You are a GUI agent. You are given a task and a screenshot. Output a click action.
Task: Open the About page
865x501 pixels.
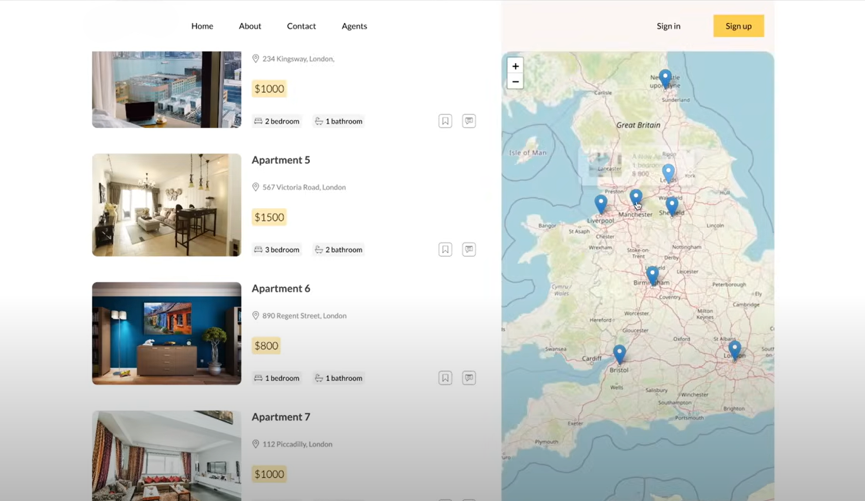250,26
